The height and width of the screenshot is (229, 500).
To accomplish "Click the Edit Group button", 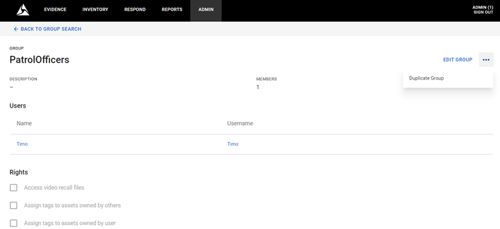I will pos(457,59).
